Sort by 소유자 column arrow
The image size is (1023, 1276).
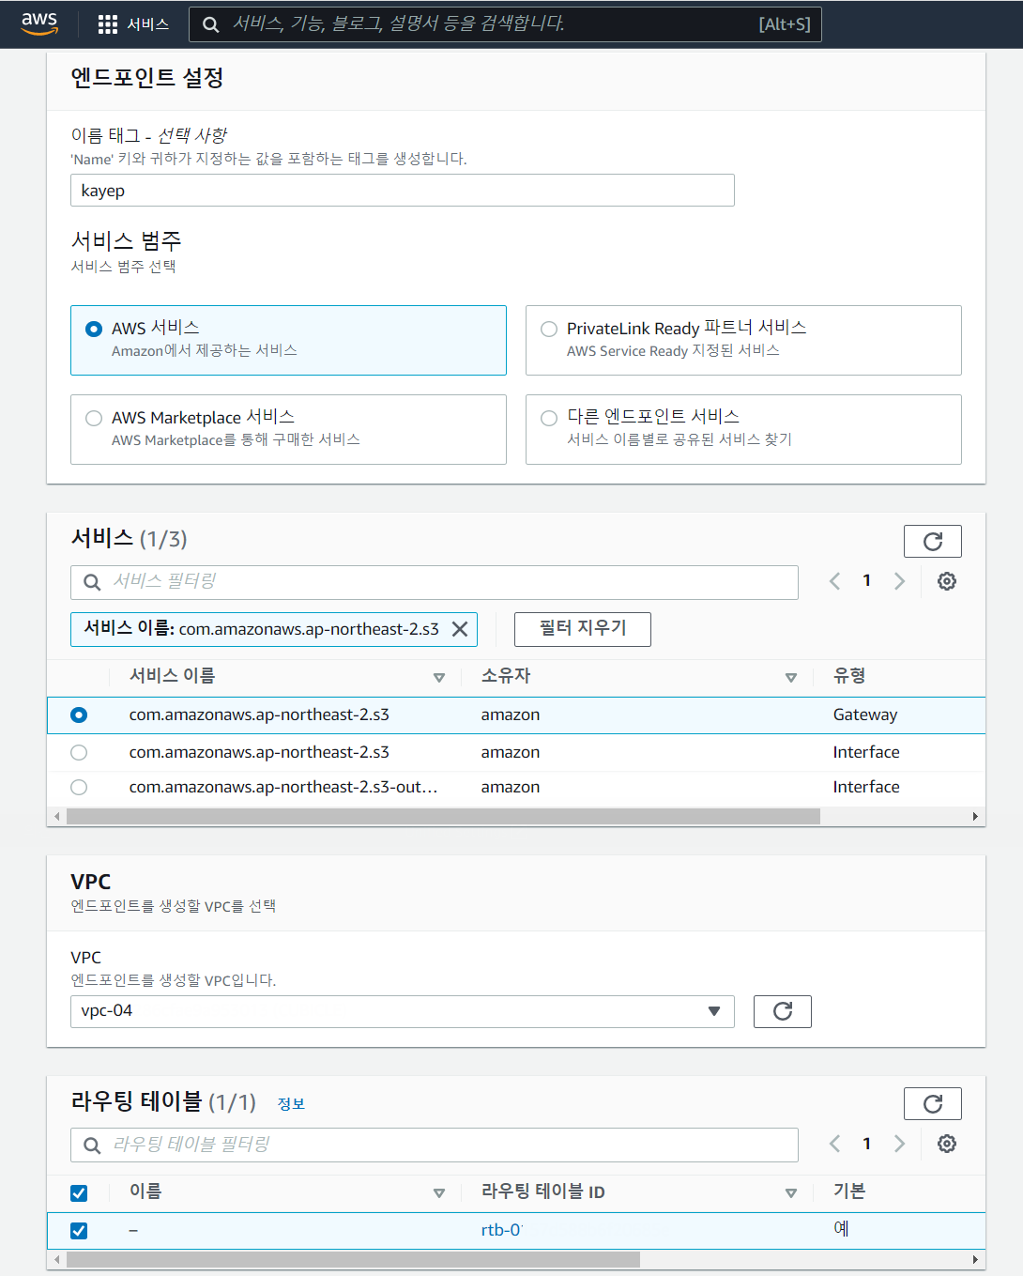pos(791,677)
